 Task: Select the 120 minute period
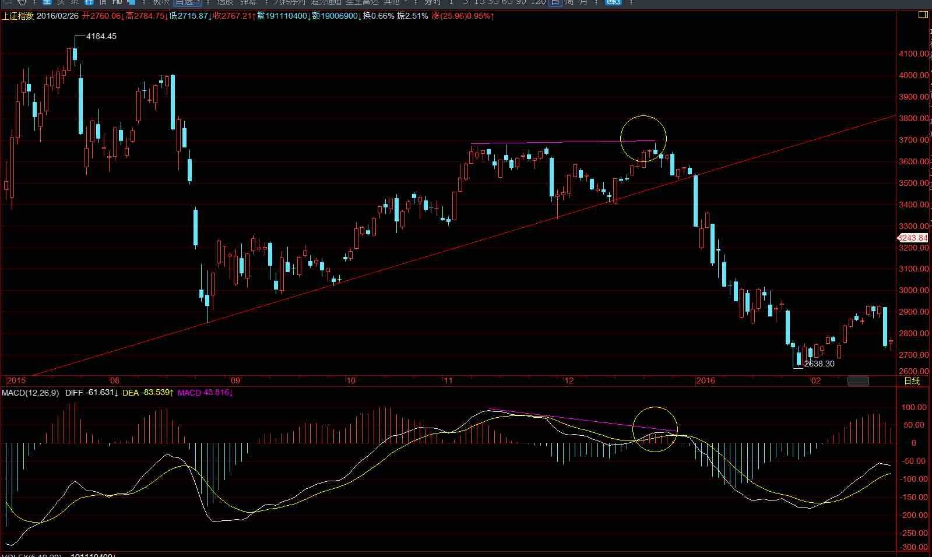point(538,2)
